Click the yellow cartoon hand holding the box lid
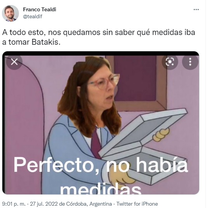The image size is (210, 208). 161,134
